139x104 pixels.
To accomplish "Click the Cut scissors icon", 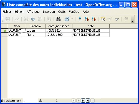I will tap(26, 19).
